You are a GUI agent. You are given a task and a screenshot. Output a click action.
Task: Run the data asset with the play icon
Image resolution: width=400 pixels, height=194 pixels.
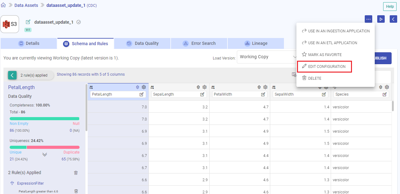click(x=381, y=19)
